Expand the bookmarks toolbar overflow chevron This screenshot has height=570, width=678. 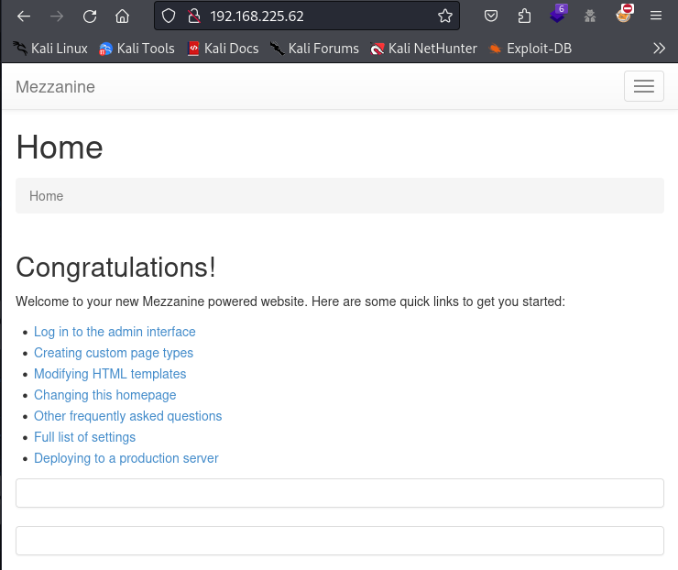pyautogui.click(x=659, y=48)
